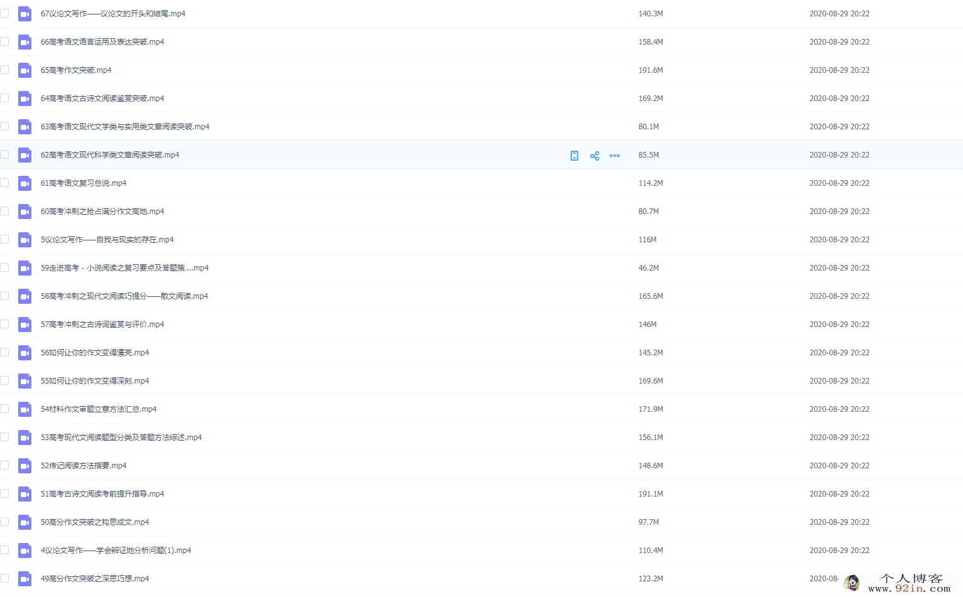Click the video icon of 50高分作文突破之构思成文.mp4
963x597 pixels.
[24, 522]
